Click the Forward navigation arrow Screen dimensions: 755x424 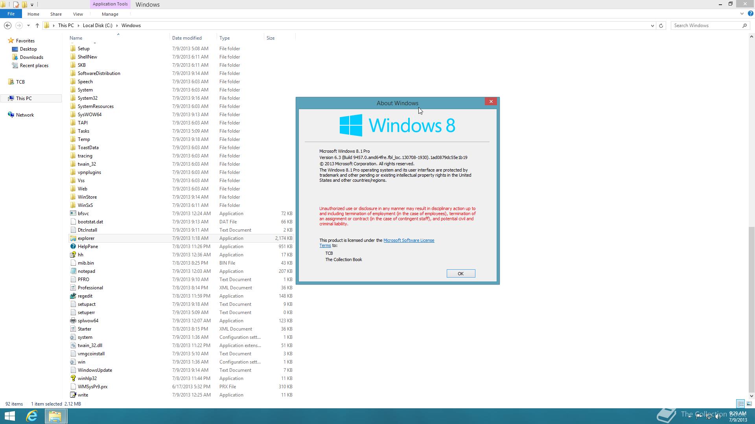point(19,26)
